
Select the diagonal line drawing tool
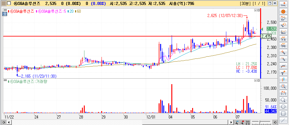283,120
